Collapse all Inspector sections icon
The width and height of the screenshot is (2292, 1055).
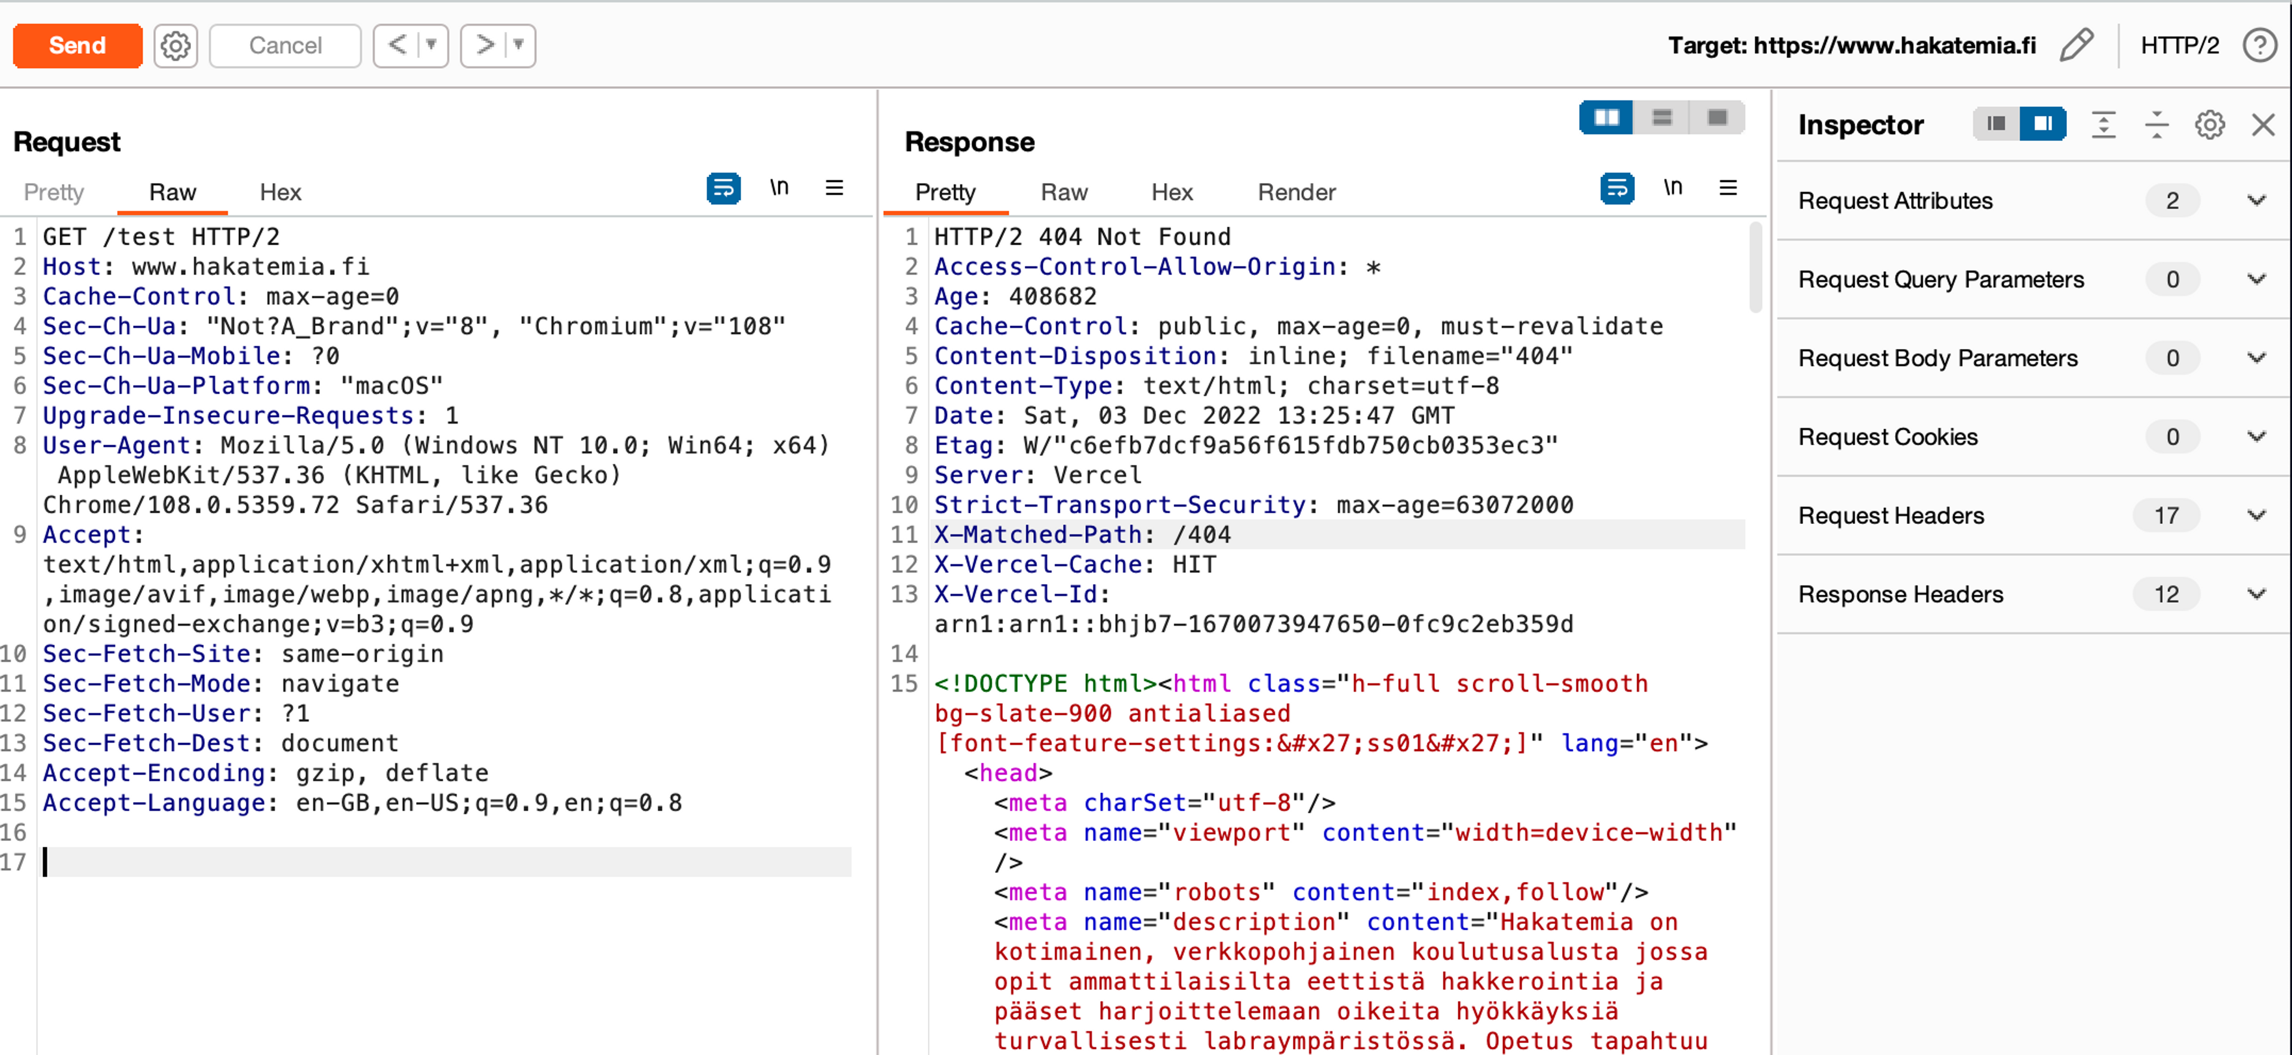[2157, 125]
